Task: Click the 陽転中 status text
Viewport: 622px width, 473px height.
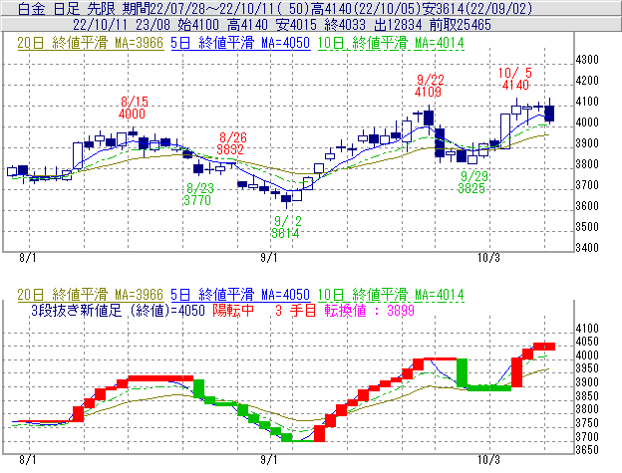Action: tap(233, 310)
